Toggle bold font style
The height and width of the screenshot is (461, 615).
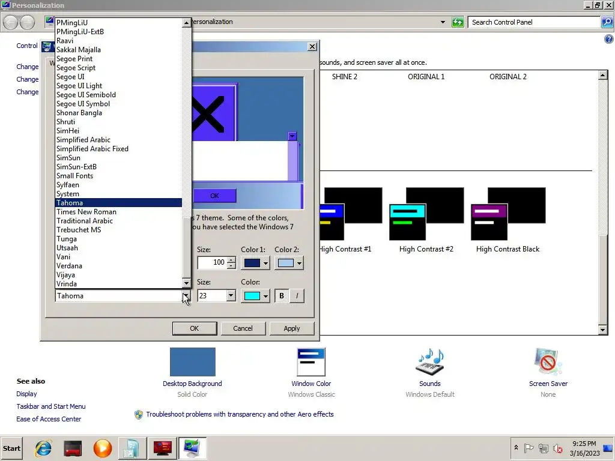(281, 296)
